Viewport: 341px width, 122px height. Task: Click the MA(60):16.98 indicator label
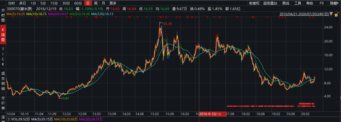[79, 14]
